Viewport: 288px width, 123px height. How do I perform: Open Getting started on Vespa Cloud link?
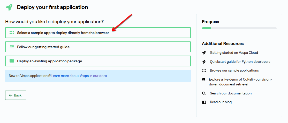pos(234,53)
